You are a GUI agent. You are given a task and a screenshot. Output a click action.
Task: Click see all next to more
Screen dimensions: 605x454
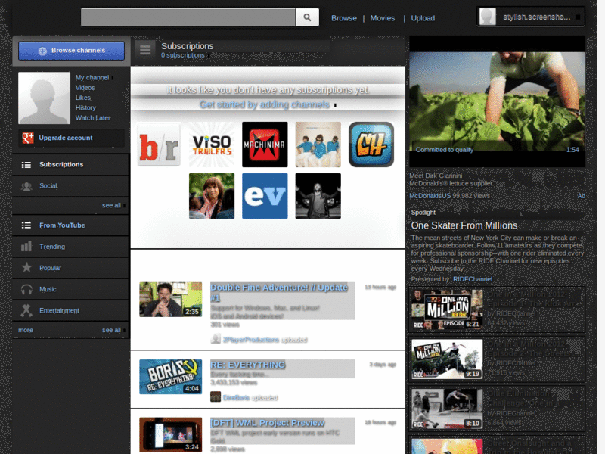(111, 330)
